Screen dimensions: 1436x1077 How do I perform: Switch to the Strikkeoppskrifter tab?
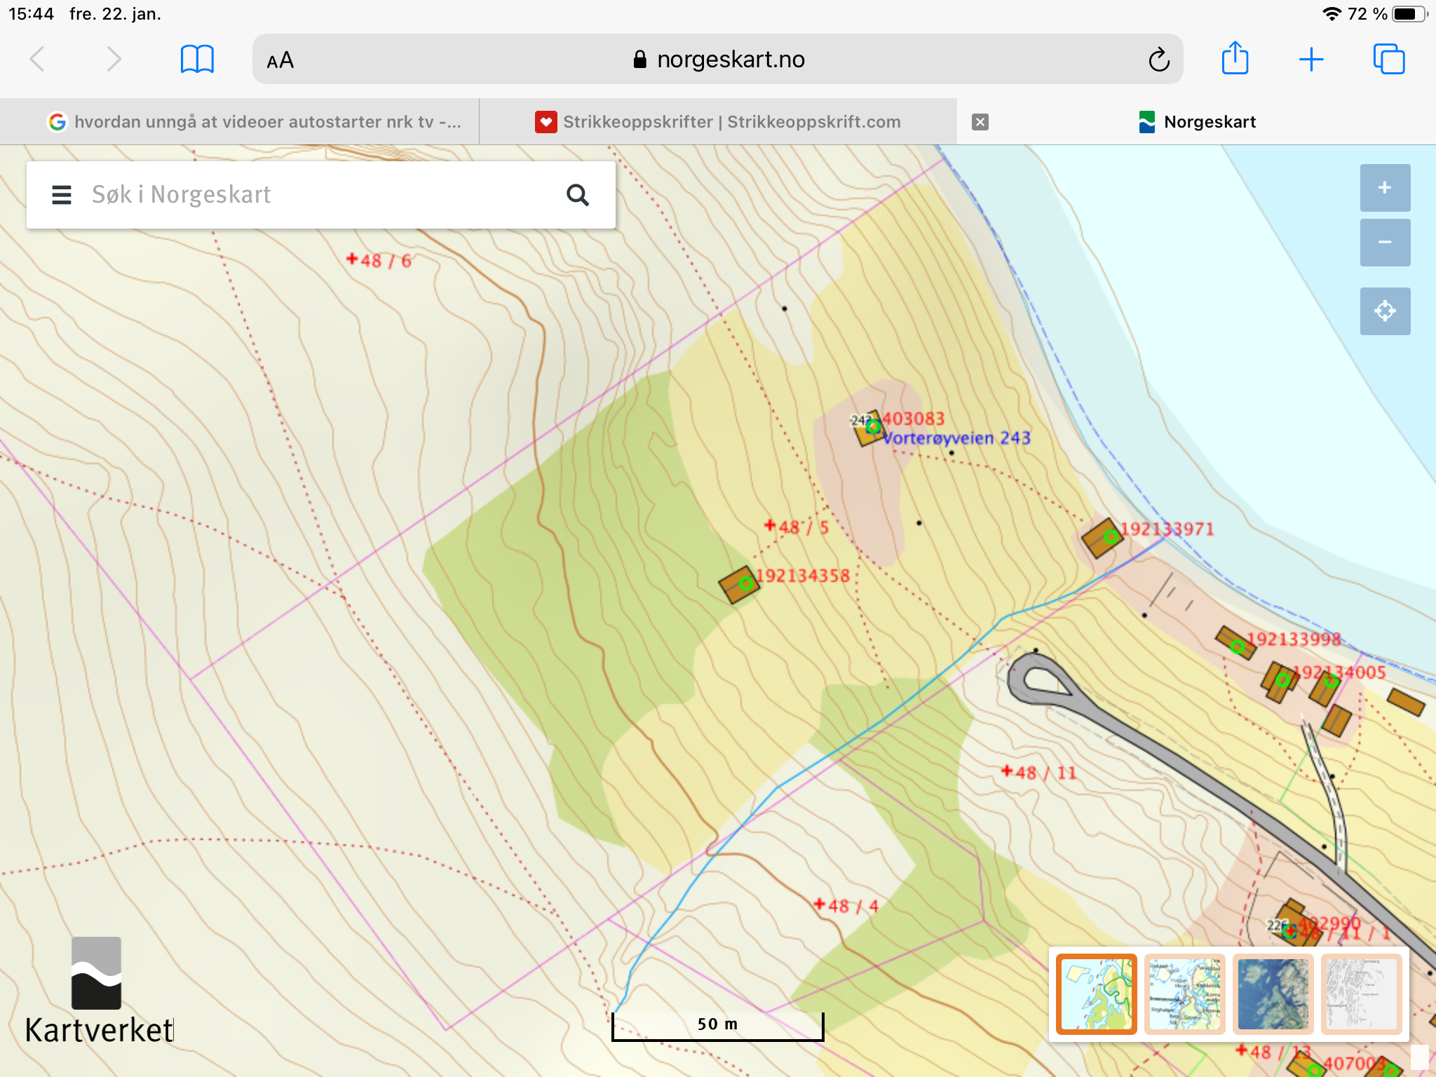718,122
